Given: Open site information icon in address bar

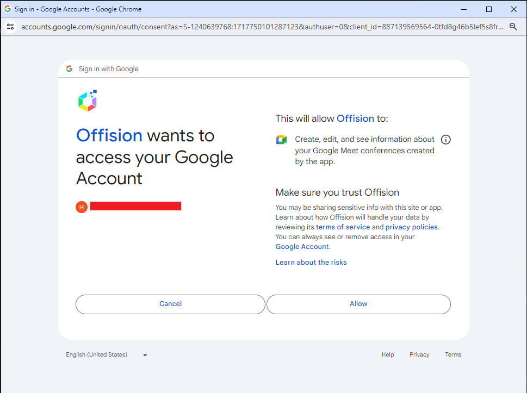Looking at the screenshot, I should pos(10,27).
